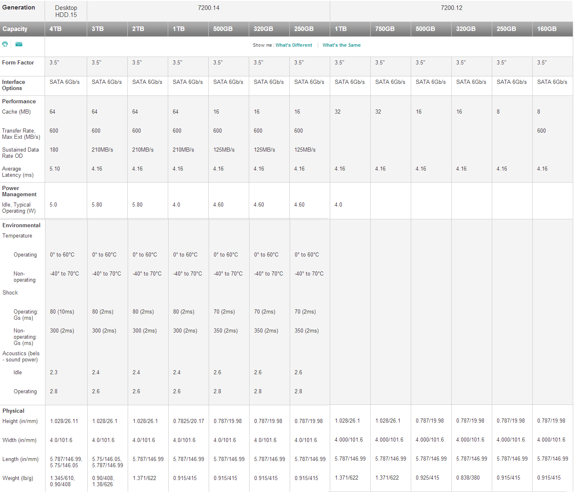Select the 2TB capacity column header
The image size is (574, 492).
pos(148,29)
